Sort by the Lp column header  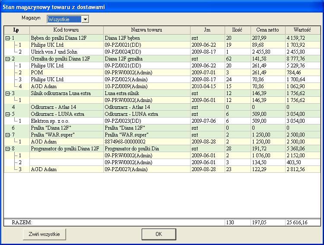point(16,30)
